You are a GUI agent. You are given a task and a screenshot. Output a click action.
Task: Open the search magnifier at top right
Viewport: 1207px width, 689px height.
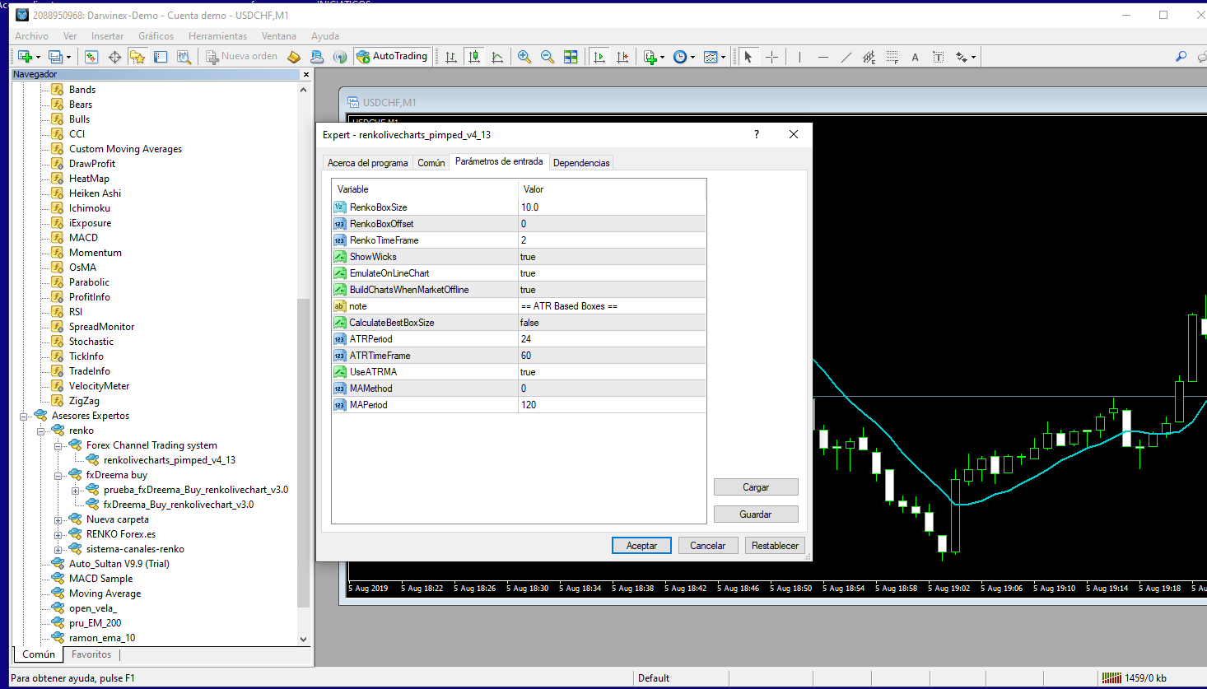[x=1181, y=56]
